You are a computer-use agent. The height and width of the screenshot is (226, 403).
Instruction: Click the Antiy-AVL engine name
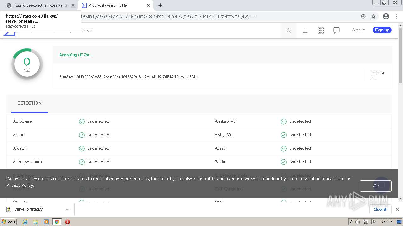224,135
